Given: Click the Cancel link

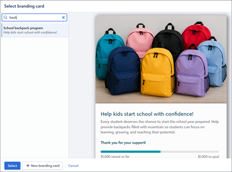Looking at the screenshot, I should (x=73, y=166).
